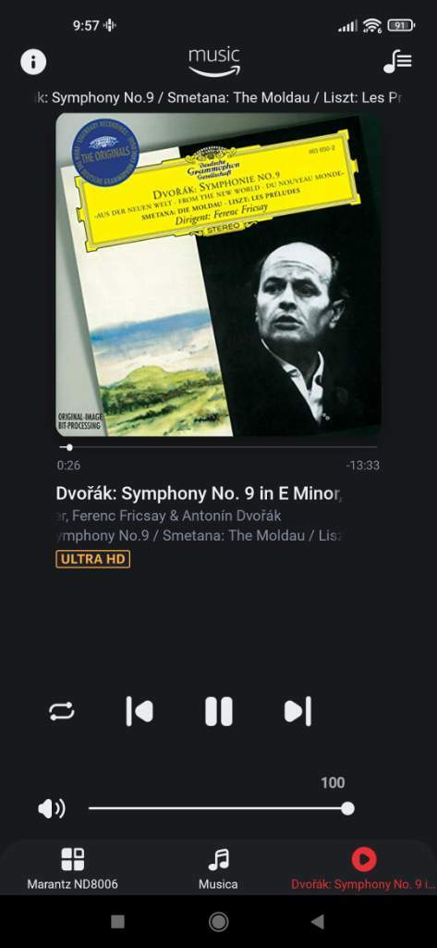Open the Marantz ND8006 tab
This screenshot has height=948, width=437.
tap(72, 869)
